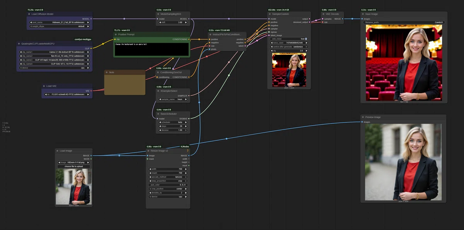Increase the denoise value in BasicScheduler
464x230 pixels.
(x=186, y=130)
